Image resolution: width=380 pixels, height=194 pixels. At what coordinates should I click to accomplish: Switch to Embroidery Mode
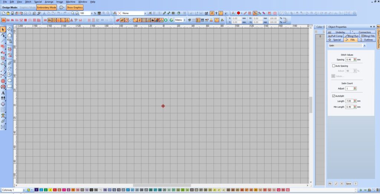pos(47,7)
